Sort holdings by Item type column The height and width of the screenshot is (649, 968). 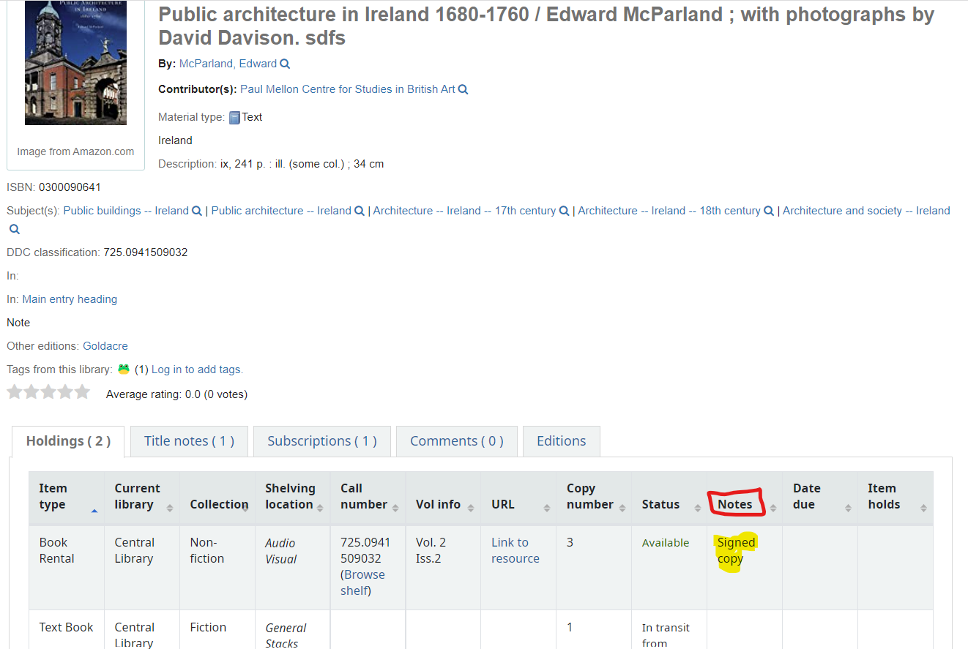67,497
